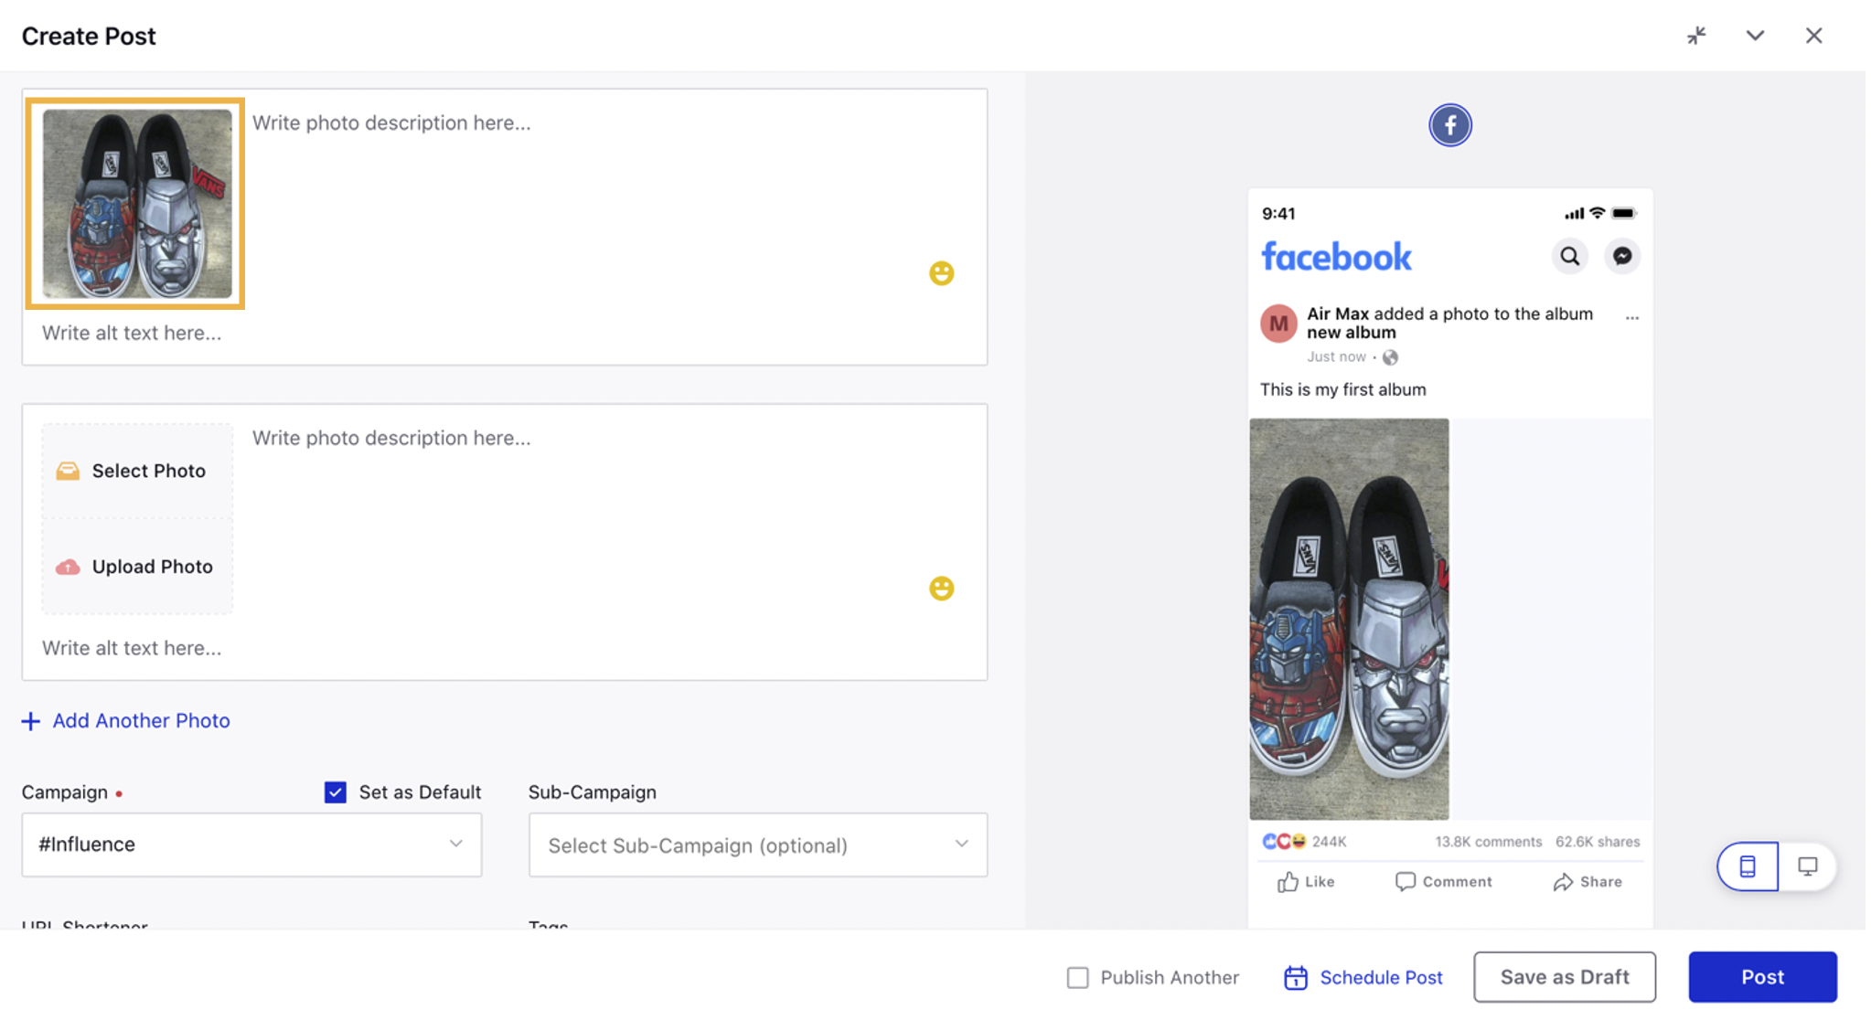
Task: Uncheck the Set as Default checkbox
Action: click(x=336, y=792)
